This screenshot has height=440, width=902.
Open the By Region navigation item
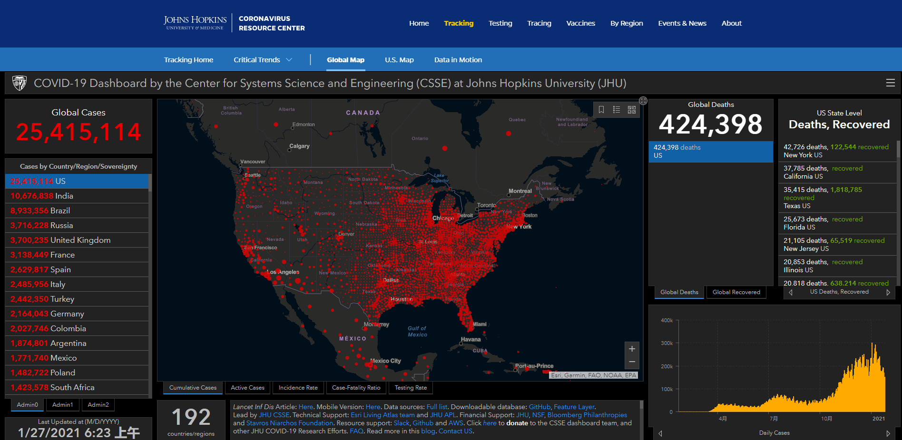(627, 23)
